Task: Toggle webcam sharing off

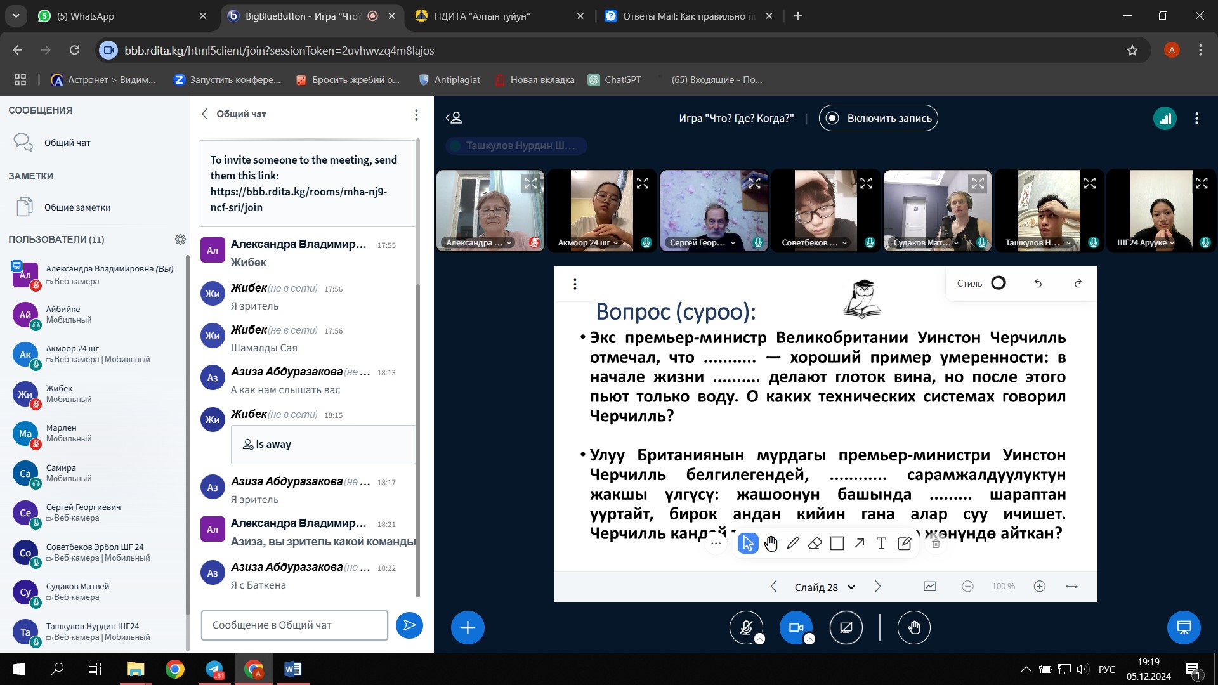Action: (796, 627)
